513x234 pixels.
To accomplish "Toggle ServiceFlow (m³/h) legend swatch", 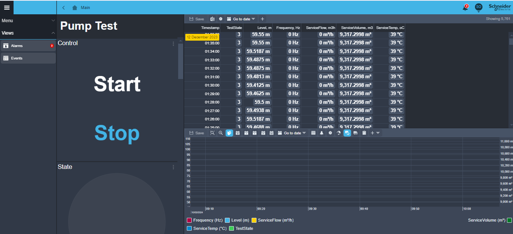I will [254, 220].
